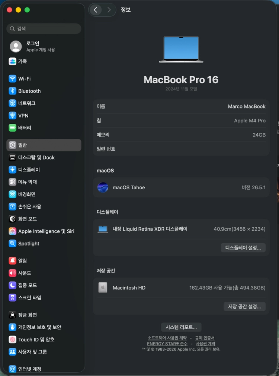This screenshot has height=376, width=279.
Task: Go forward with the right chevron
Action: pyautogui.click(x=109, y=10)
